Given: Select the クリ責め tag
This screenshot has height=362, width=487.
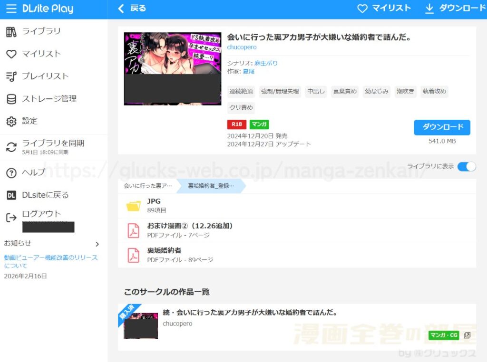Looking at the screenshot, I should (x=241, y=108).
